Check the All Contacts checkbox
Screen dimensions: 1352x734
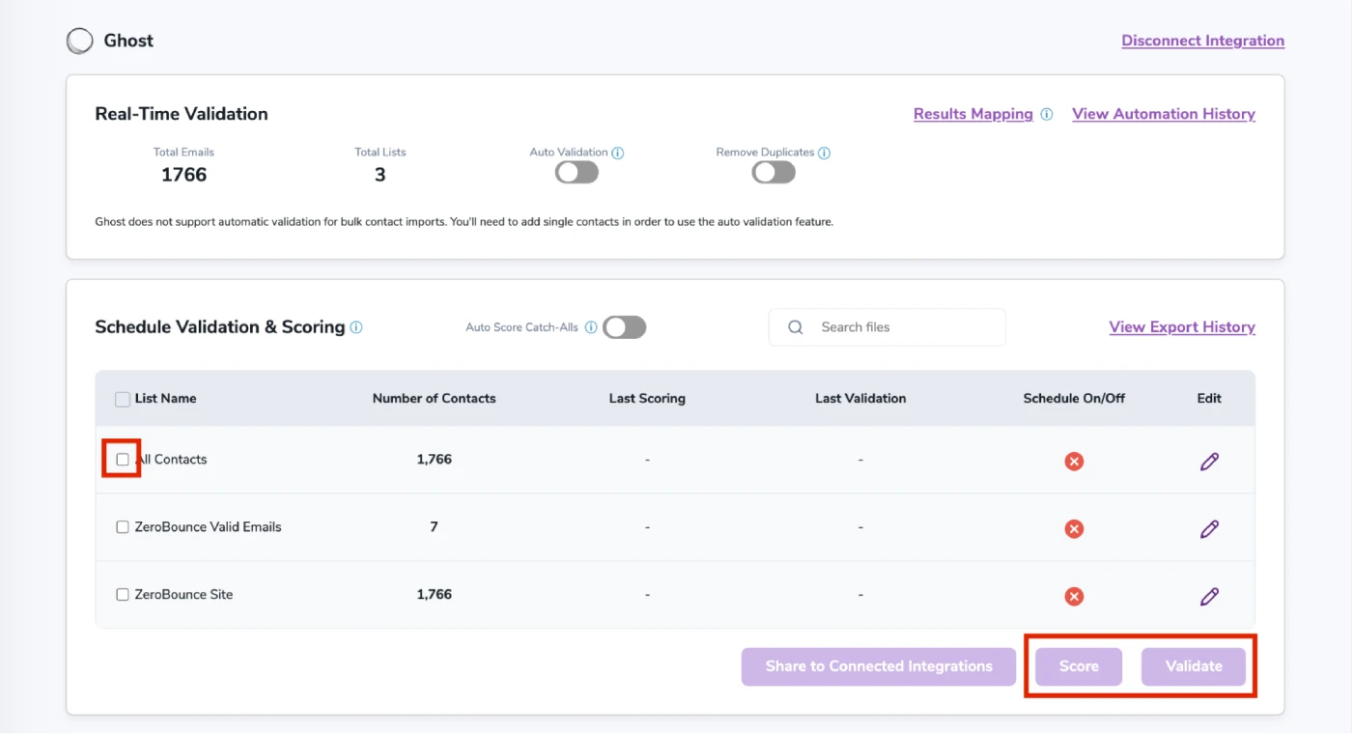click(x=122, y=459)
